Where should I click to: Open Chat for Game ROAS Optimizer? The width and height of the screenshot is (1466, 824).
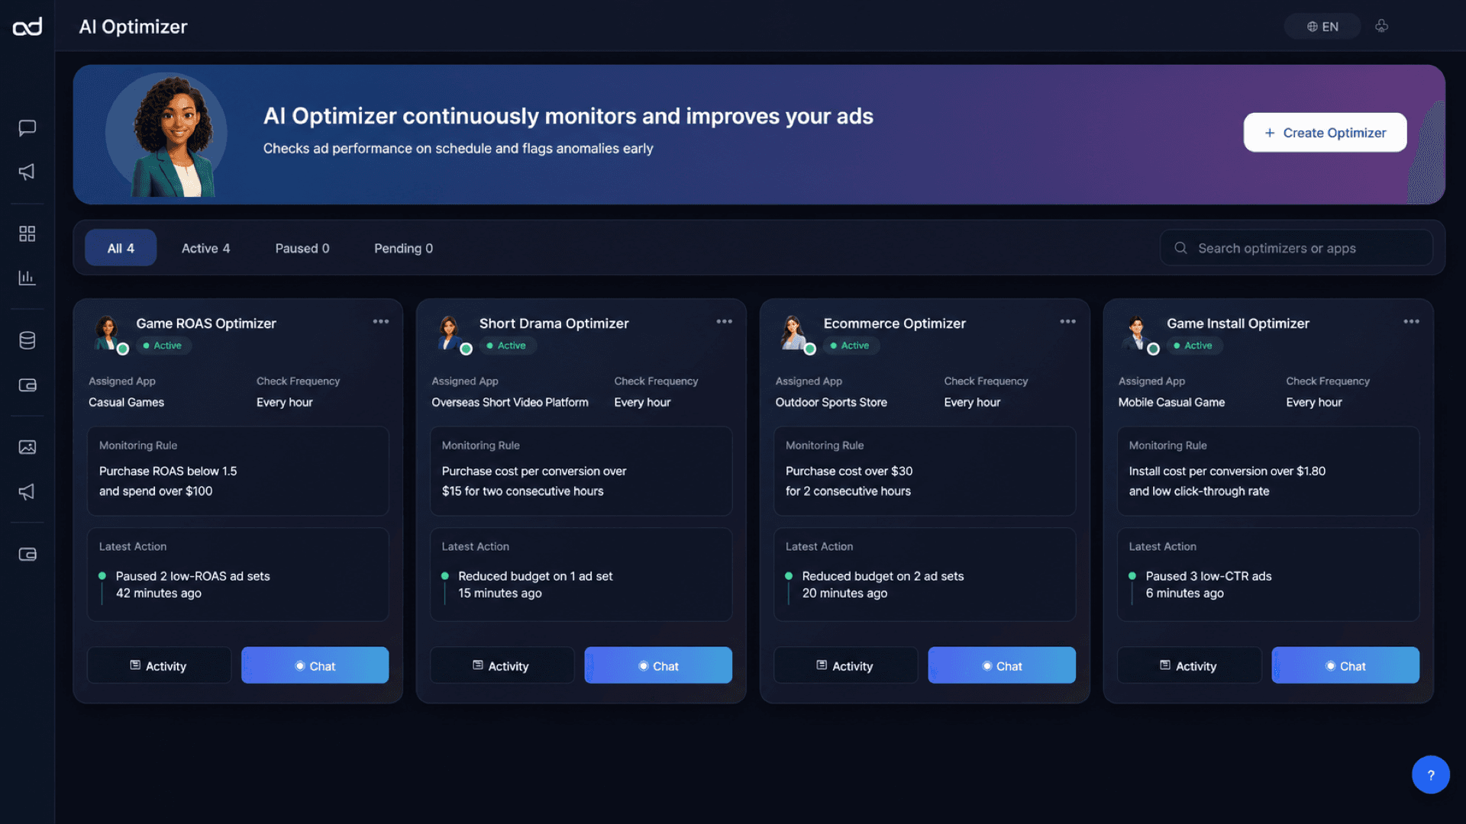(315, 665)
